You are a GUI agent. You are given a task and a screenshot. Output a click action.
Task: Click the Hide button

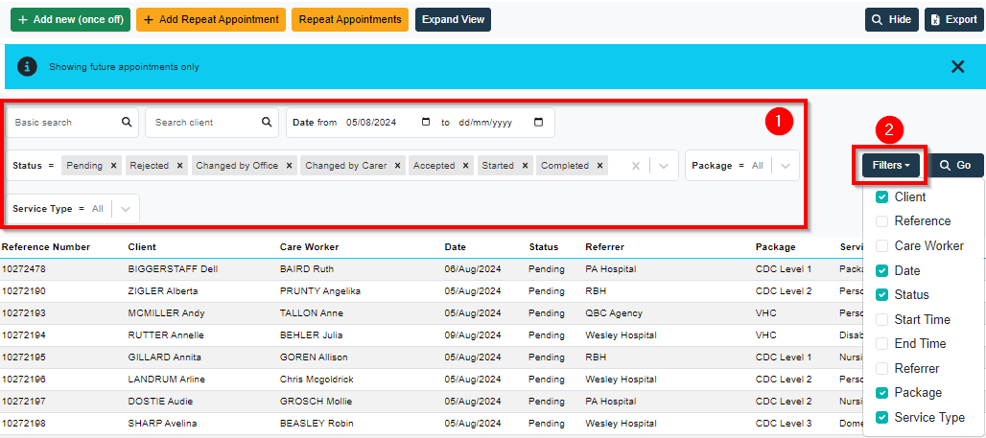892,19
